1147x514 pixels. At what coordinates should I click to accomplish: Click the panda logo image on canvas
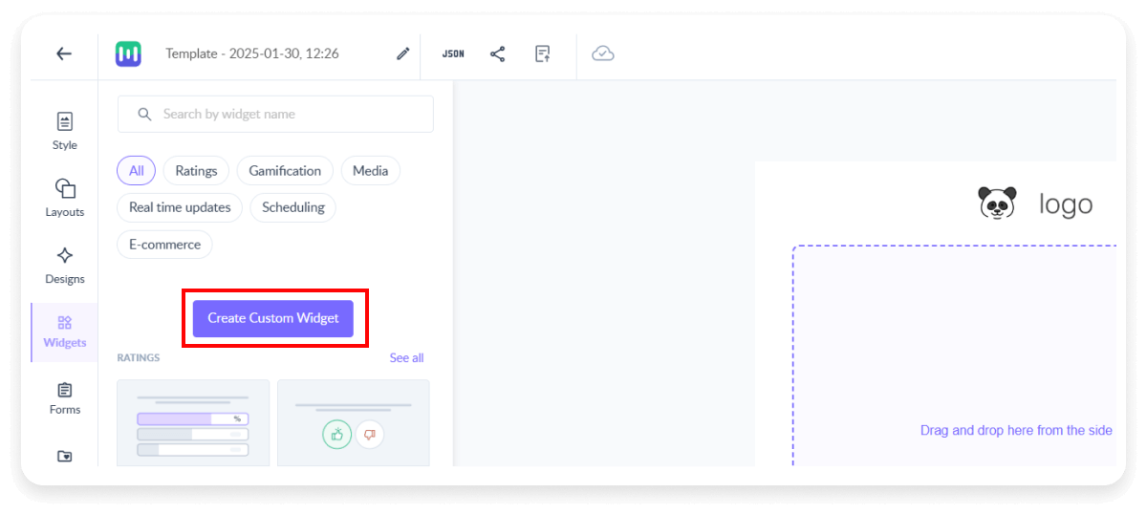point(997,203)
